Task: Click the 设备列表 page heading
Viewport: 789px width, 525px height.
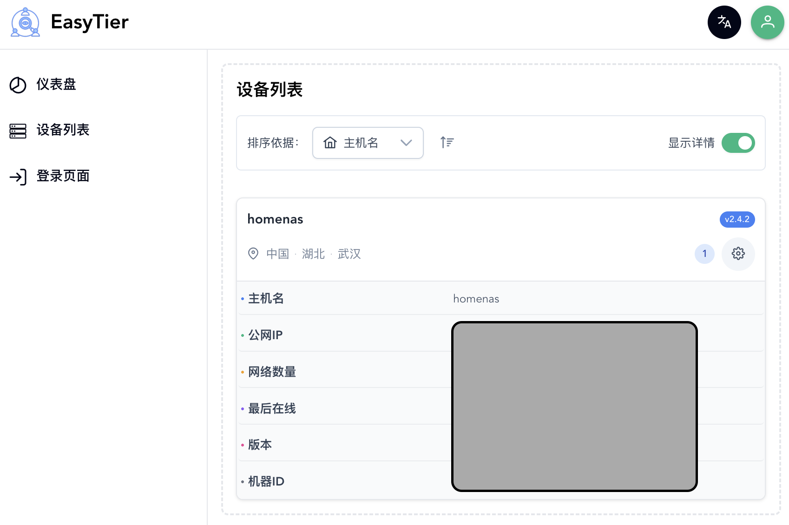Action: click(x=270, y=90)
